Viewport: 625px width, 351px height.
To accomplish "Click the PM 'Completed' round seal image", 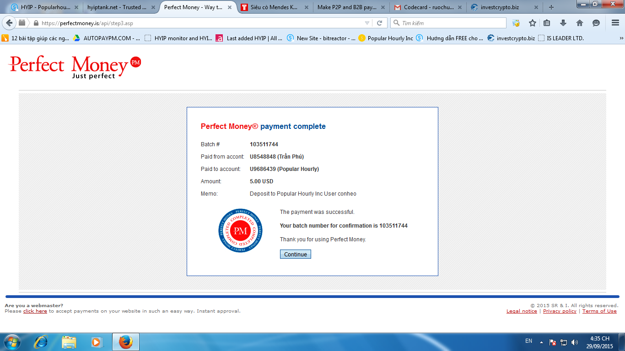I will pyautogui.click(x=241, y=231).
